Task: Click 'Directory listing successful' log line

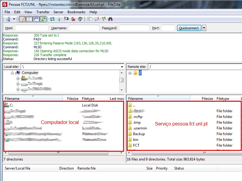Action: [53, 59]
